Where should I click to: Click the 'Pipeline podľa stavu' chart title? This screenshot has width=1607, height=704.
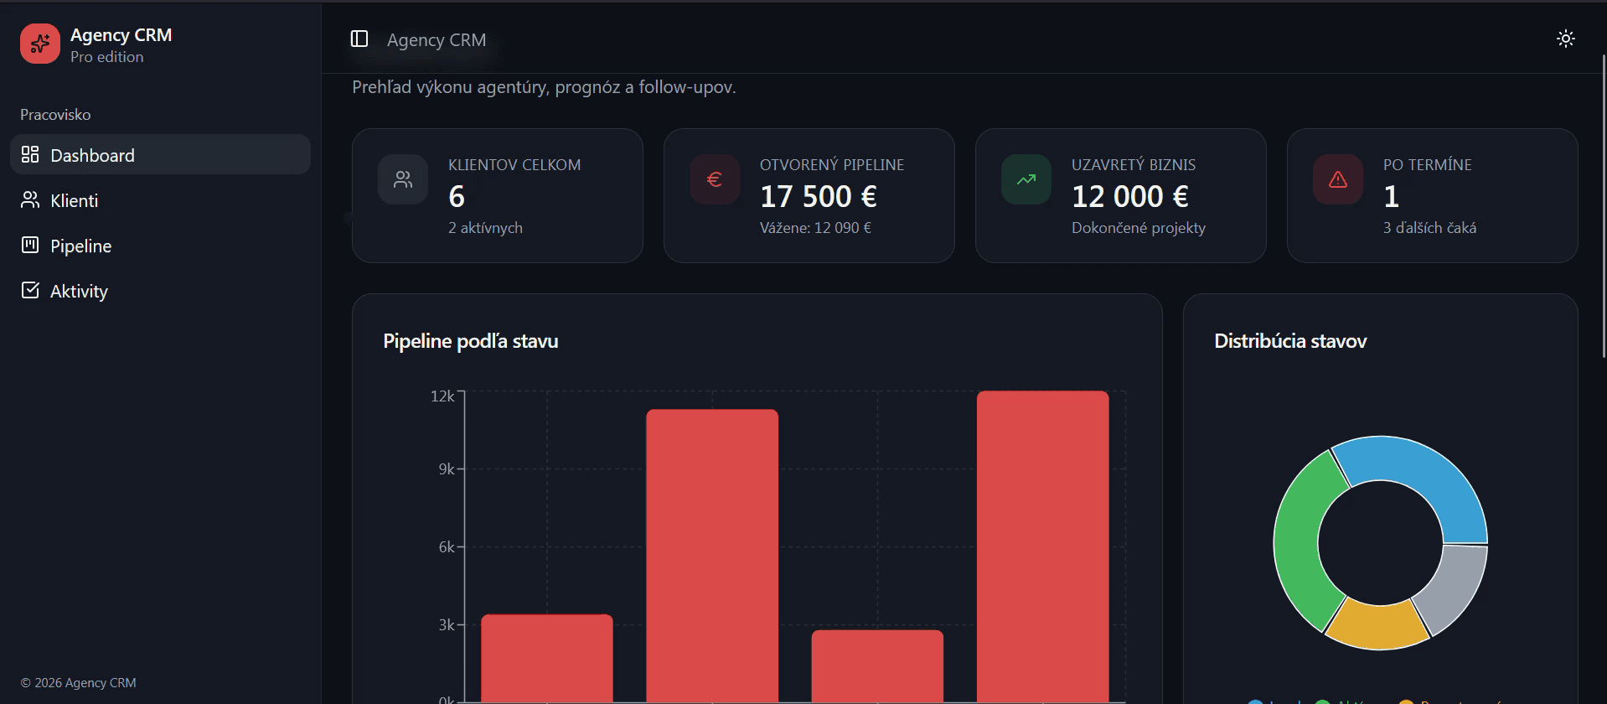[471, 341]
